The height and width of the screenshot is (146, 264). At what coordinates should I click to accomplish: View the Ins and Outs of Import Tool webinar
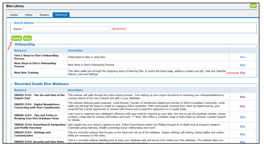coord(242,97)
